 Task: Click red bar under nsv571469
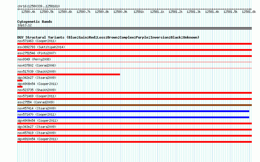(x=134, y=99)
